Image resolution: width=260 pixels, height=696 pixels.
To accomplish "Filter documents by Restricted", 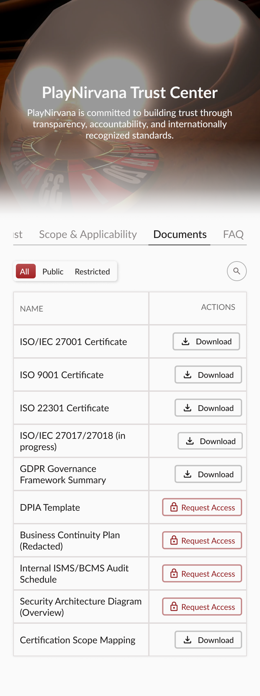I will tap(92, 271).
